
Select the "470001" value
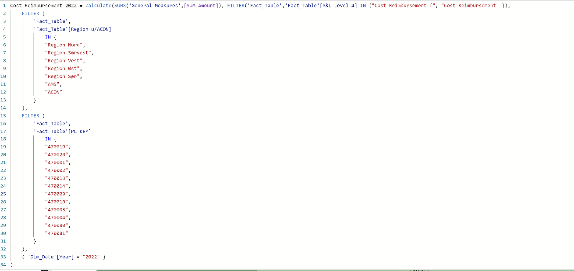tap(56, 163)
